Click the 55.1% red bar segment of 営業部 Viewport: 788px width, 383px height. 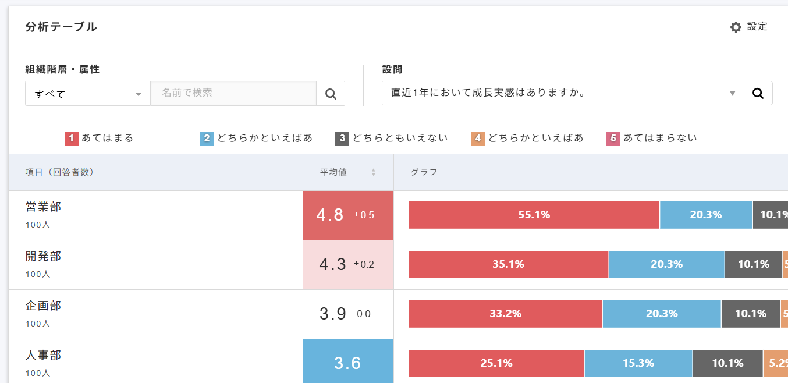(533, 214)
